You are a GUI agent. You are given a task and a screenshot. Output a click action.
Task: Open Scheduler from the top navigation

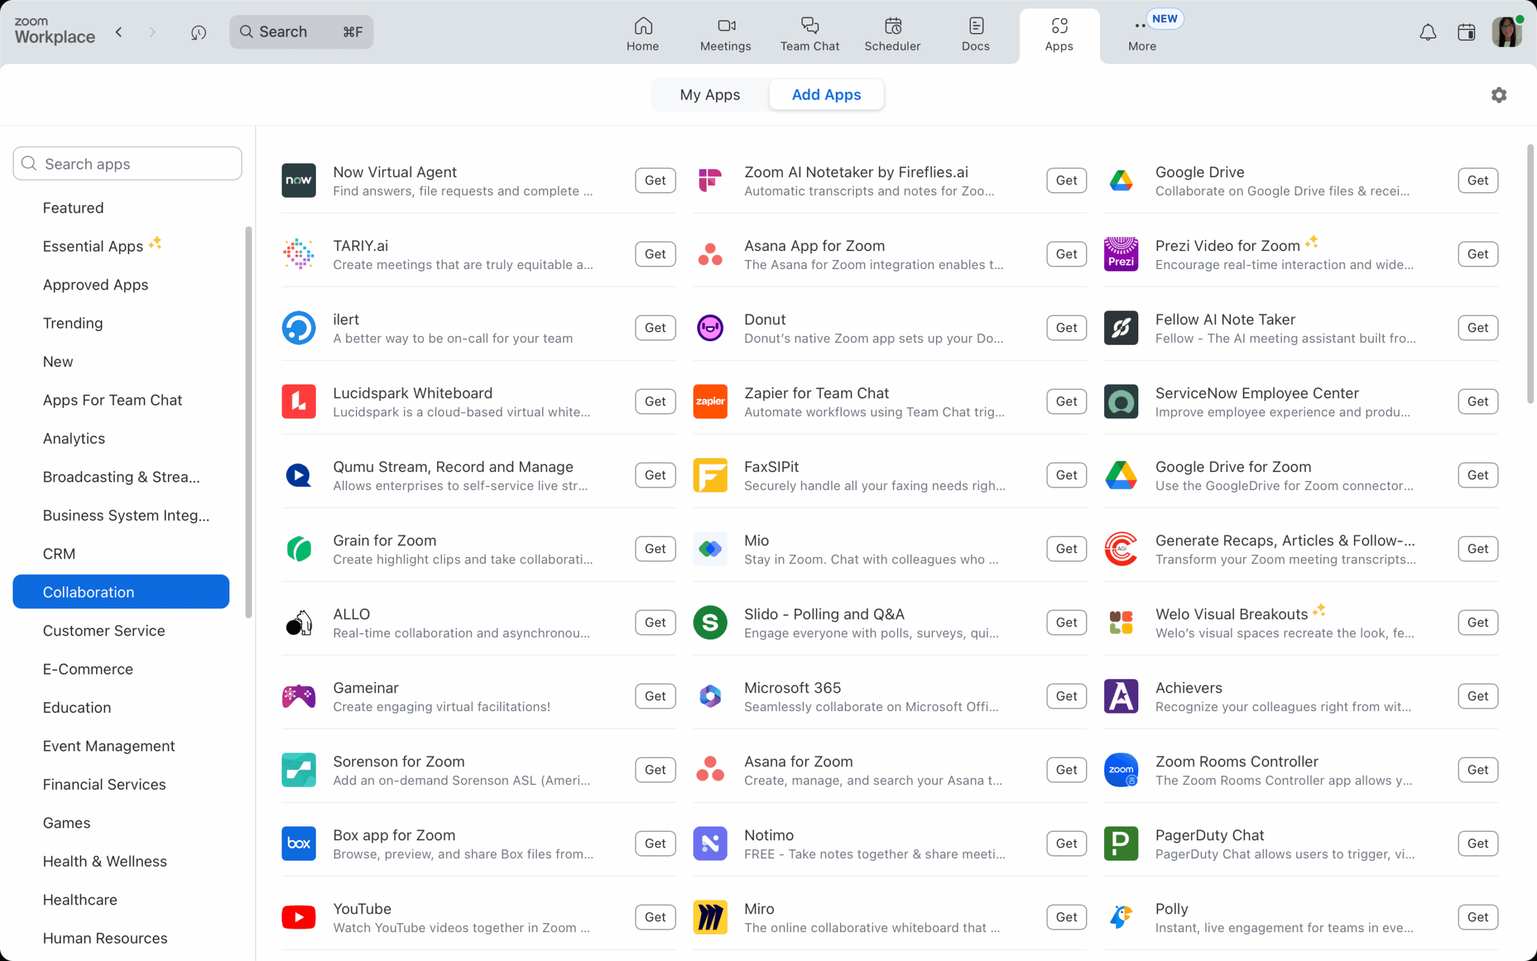(x=892, y=34)
